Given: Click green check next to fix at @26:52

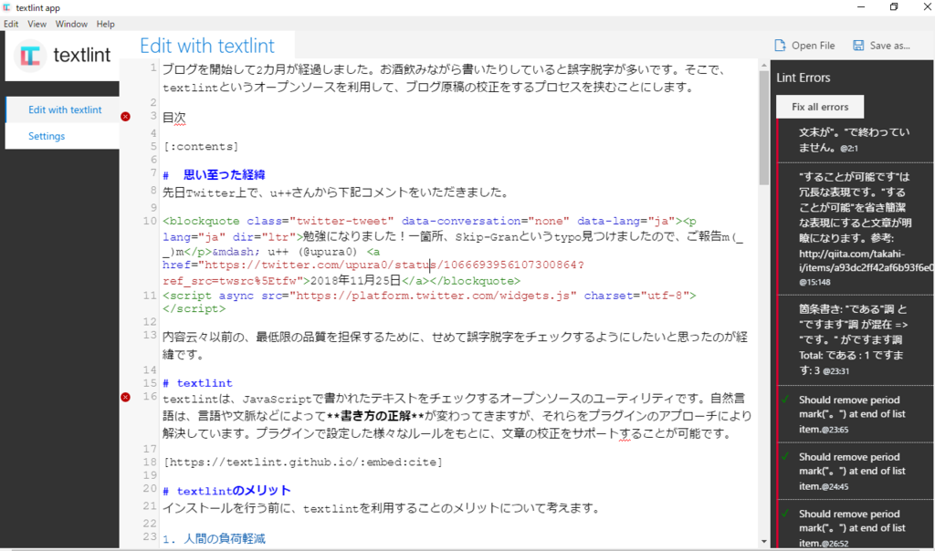Looking at the screenshot, I should [x=786, y=514].
